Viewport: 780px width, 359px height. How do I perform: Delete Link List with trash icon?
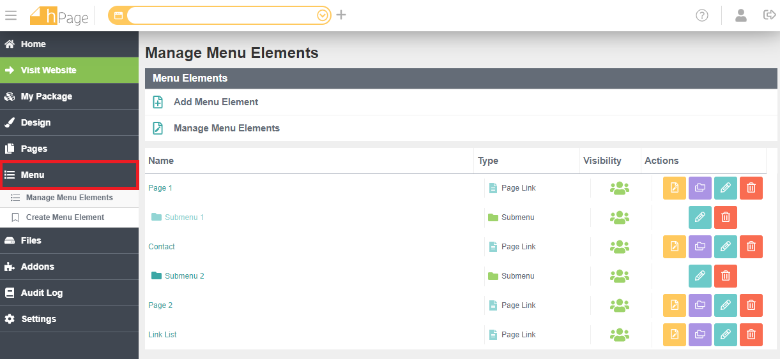pyautogui.click(x=751, y=335)
